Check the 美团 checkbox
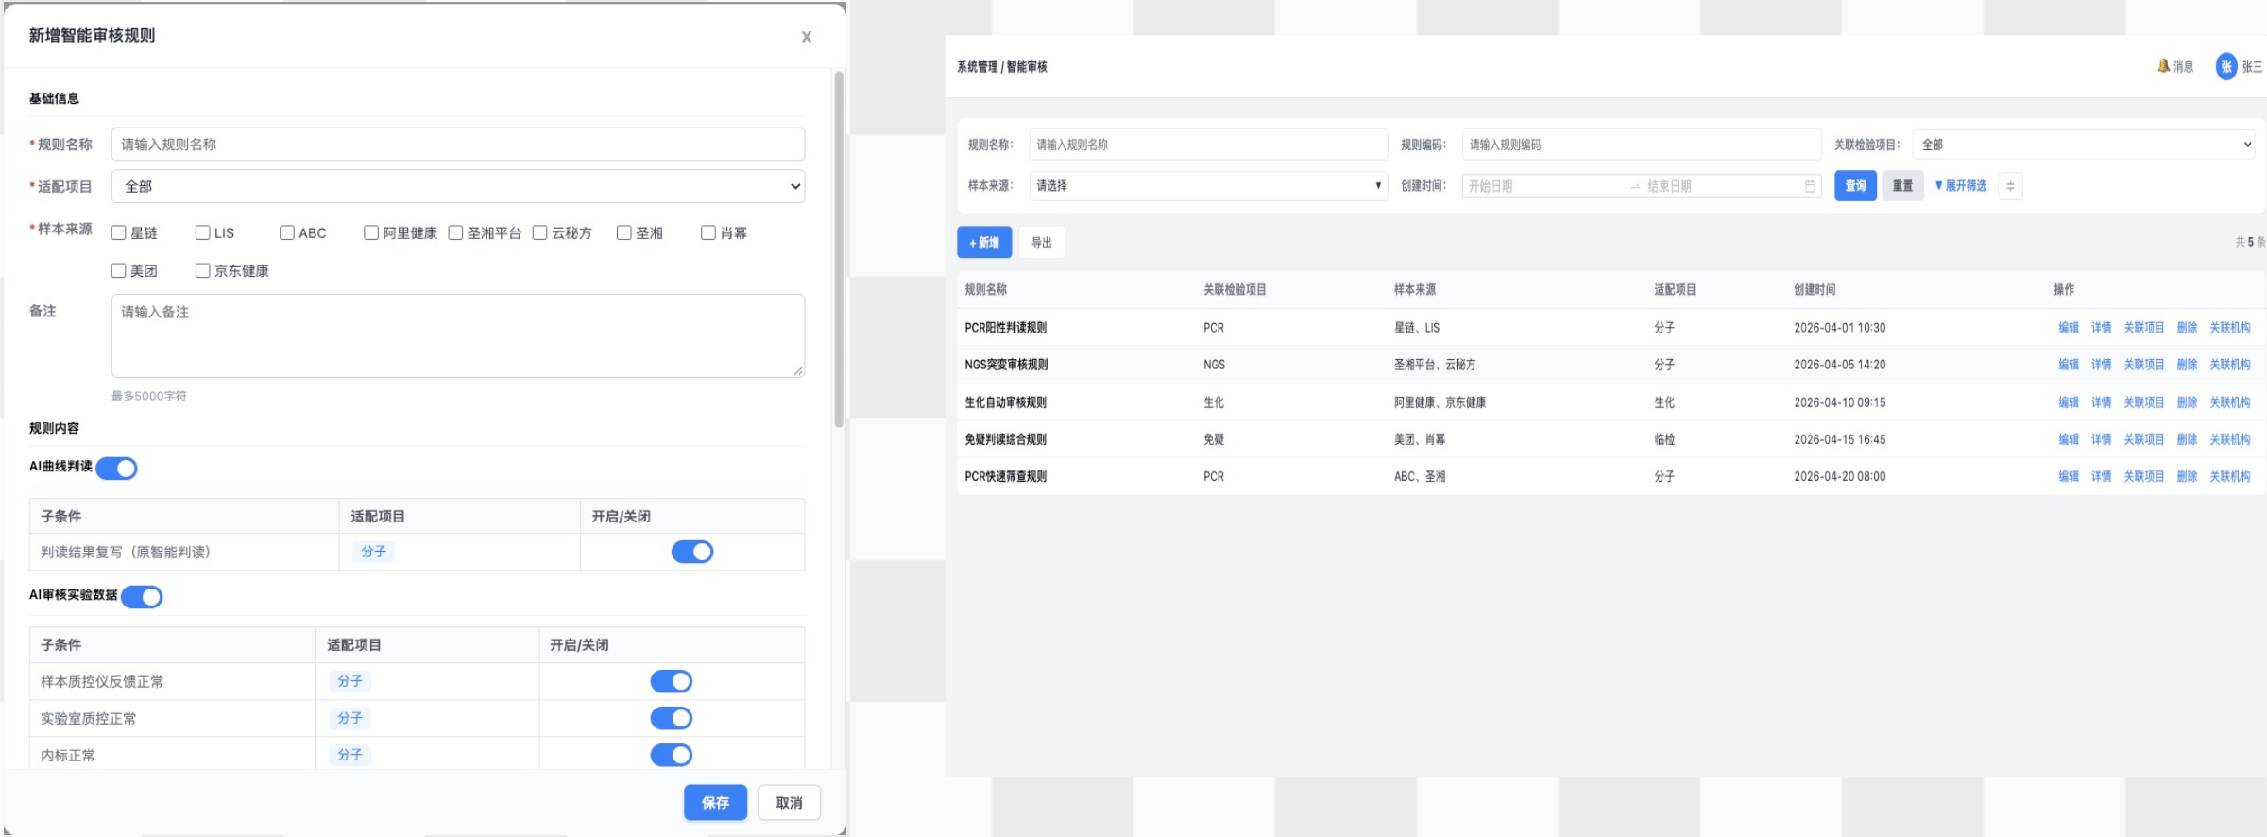The image size is (2267, 837). click(119, 270)
